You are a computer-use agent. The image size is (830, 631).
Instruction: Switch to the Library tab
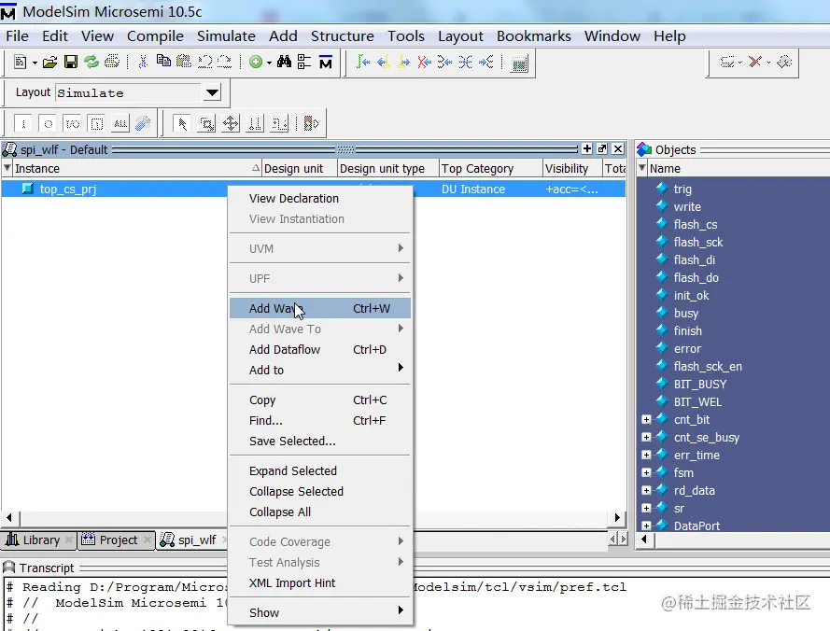click(38, 540)
